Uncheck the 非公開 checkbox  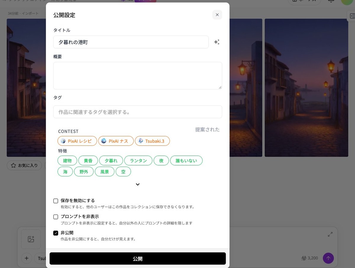tap(56, 233)
